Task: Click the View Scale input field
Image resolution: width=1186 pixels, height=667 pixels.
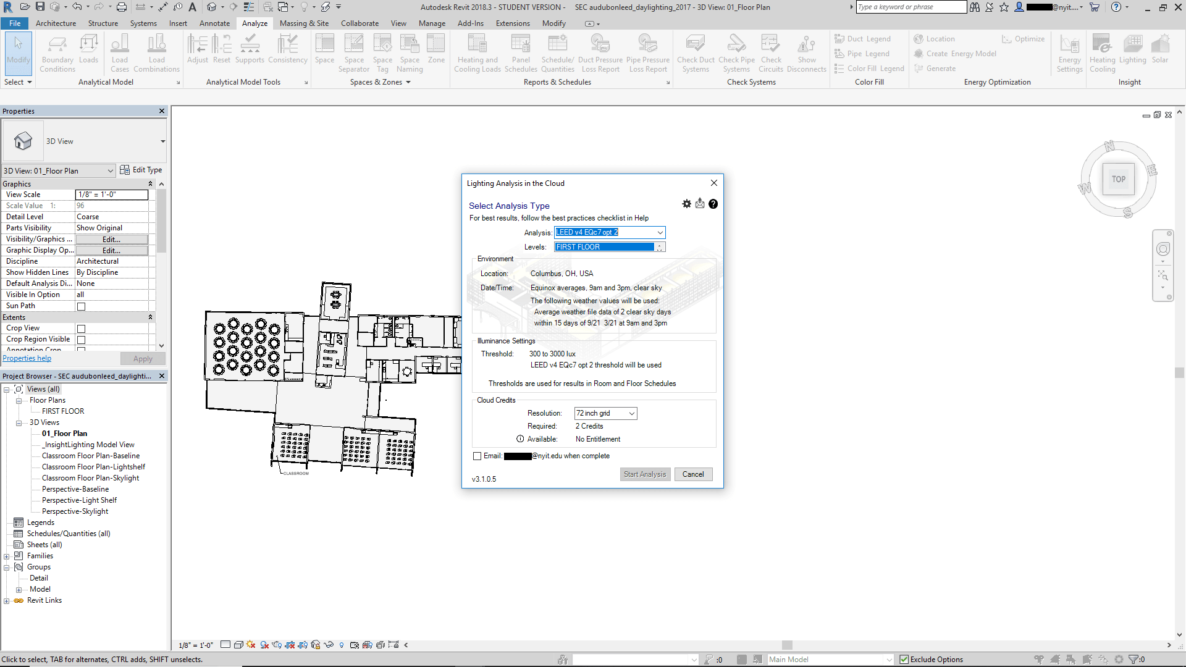Action: 112,195
